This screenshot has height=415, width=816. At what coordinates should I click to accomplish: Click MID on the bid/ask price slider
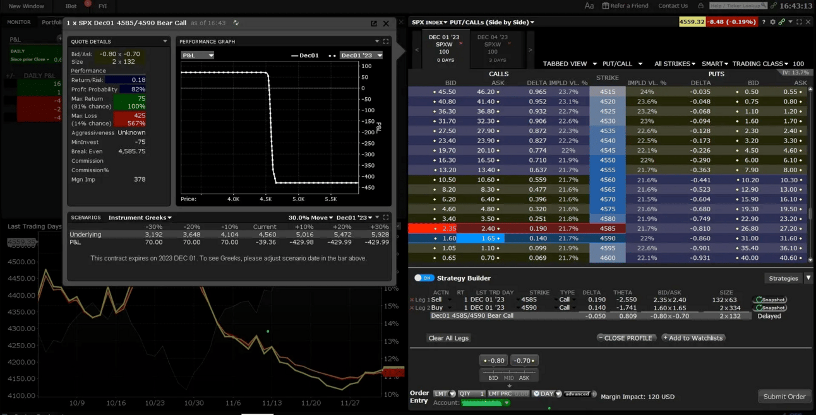(508, 378)
